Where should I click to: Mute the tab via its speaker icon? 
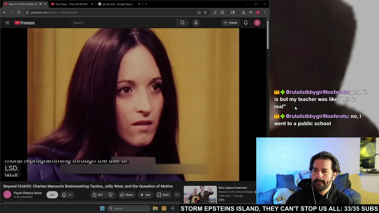(x=40, y=4)
